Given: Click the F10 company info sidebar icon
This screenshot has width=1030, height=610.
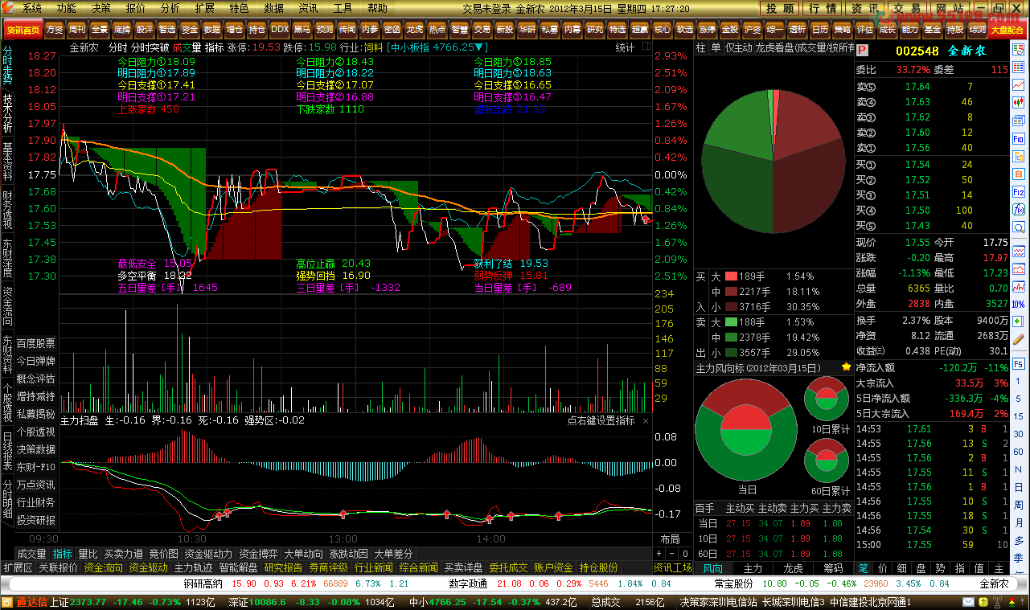Looking at the screenshot, I should (1018, 139).
